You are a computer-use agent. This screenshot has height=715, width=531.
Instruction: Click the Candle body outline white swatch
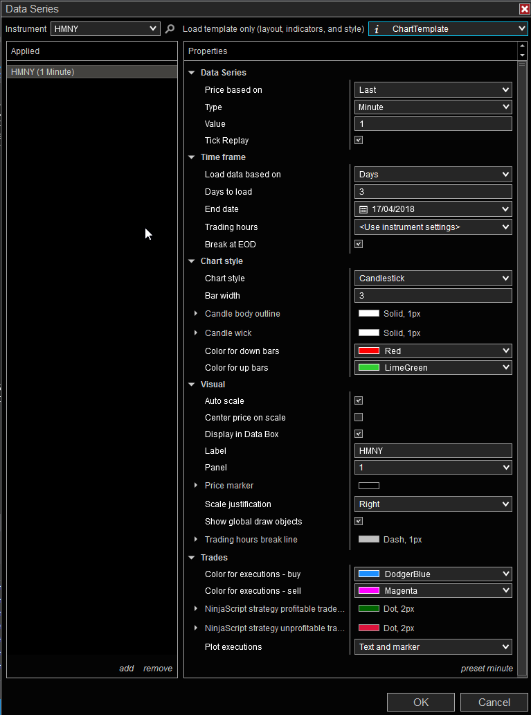pyautogui.click(x=369, y=314)
